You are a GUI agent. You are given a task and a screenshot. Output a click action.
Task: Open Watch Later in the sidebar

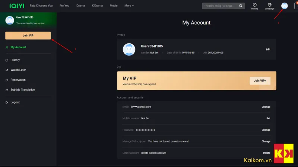tap(18, 70)
